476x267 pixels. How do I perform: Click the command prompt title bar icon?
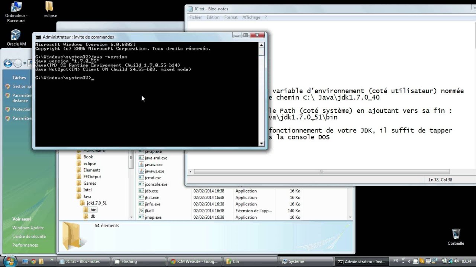coord(38,37)
